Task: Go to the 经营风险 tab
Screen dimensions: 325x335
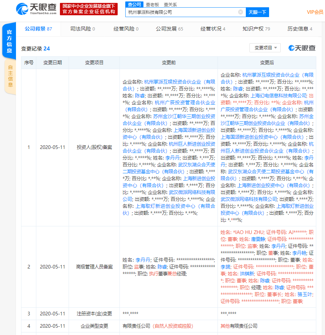Action: 126,29
